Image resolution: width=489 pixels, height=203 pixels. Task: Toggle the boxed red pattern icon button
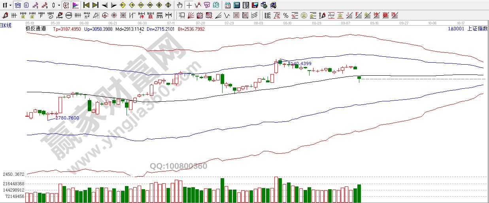tap(66, 5)
